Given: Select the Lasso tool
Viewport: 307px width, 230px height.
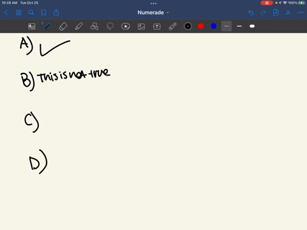Looking at the screenshot, I should pos(110,26).
